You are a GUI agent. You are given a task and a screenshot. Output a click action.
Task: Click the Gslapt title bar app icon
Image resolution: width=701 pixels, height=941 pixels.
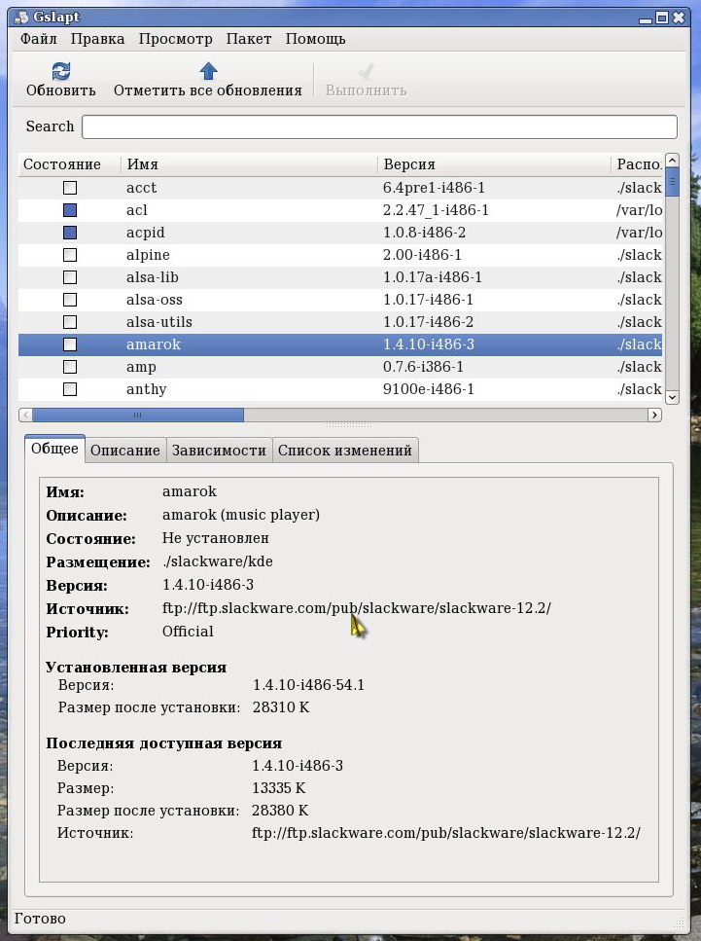pos(21,18)
